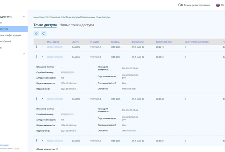225x152 pixels.
Task: Open the configuration schemes sidebar item
Action: click(10, 35)
